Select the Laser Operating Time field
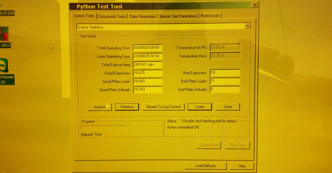Screen dimensions: 332x173 (x=147, y=56)
